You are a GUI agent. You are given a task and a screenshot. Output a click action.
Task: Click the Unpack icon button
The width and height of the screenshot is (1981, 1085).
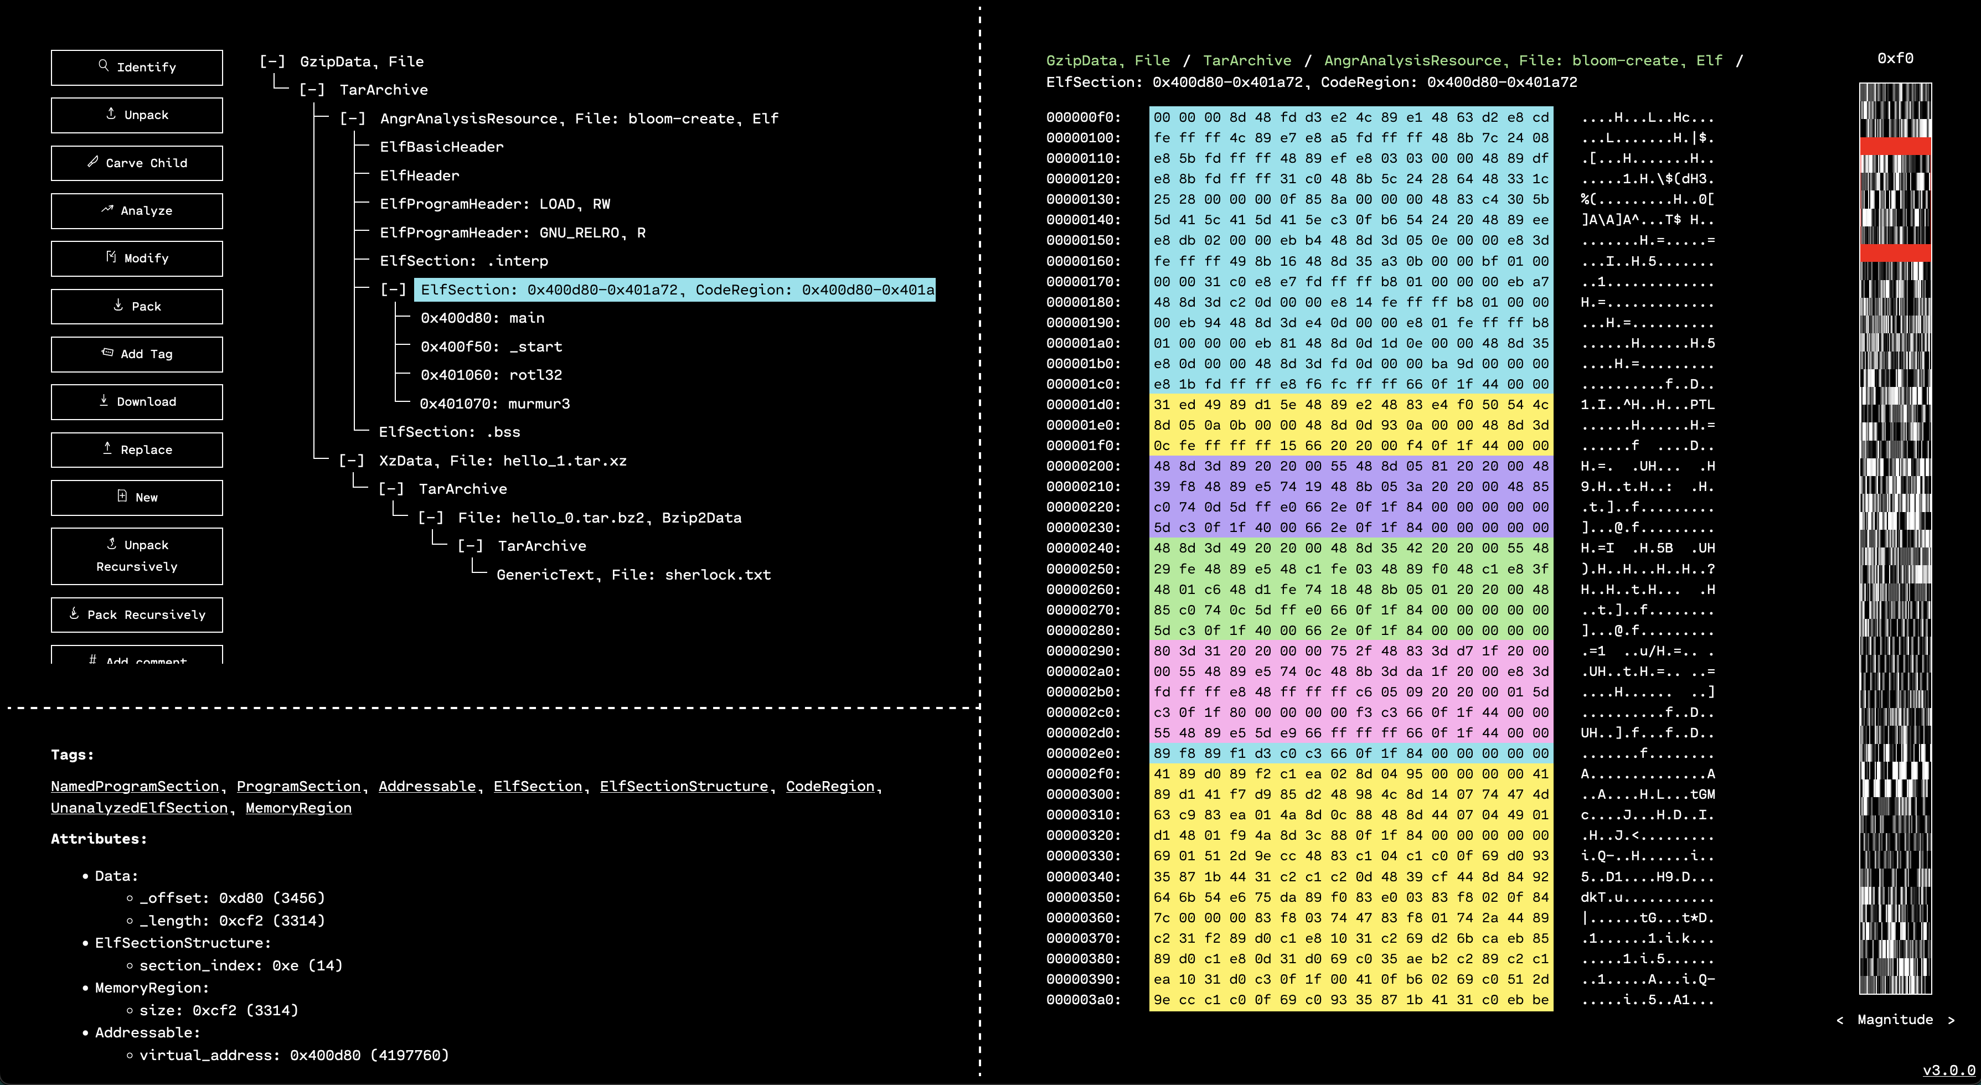point(111,114)
